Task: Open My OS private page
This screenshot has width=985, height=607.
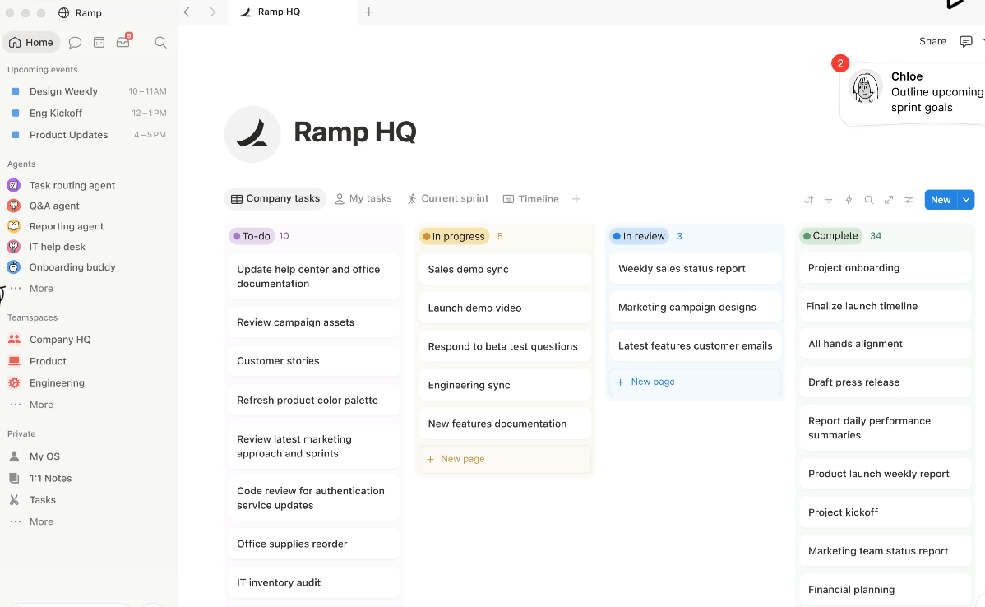Action: [44, 456]
